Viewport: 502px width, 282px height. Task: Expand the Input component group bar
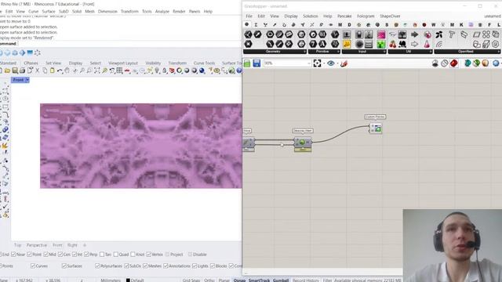[x=364, y=52]
